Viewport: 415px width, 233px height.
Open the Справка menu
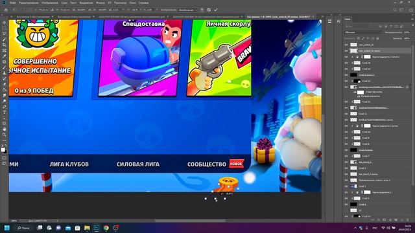click(143, 3)
